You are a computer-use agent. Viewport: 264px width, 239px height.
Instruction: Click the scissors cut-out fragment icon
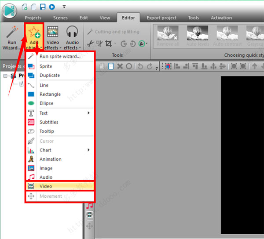[x=90, y=43]
